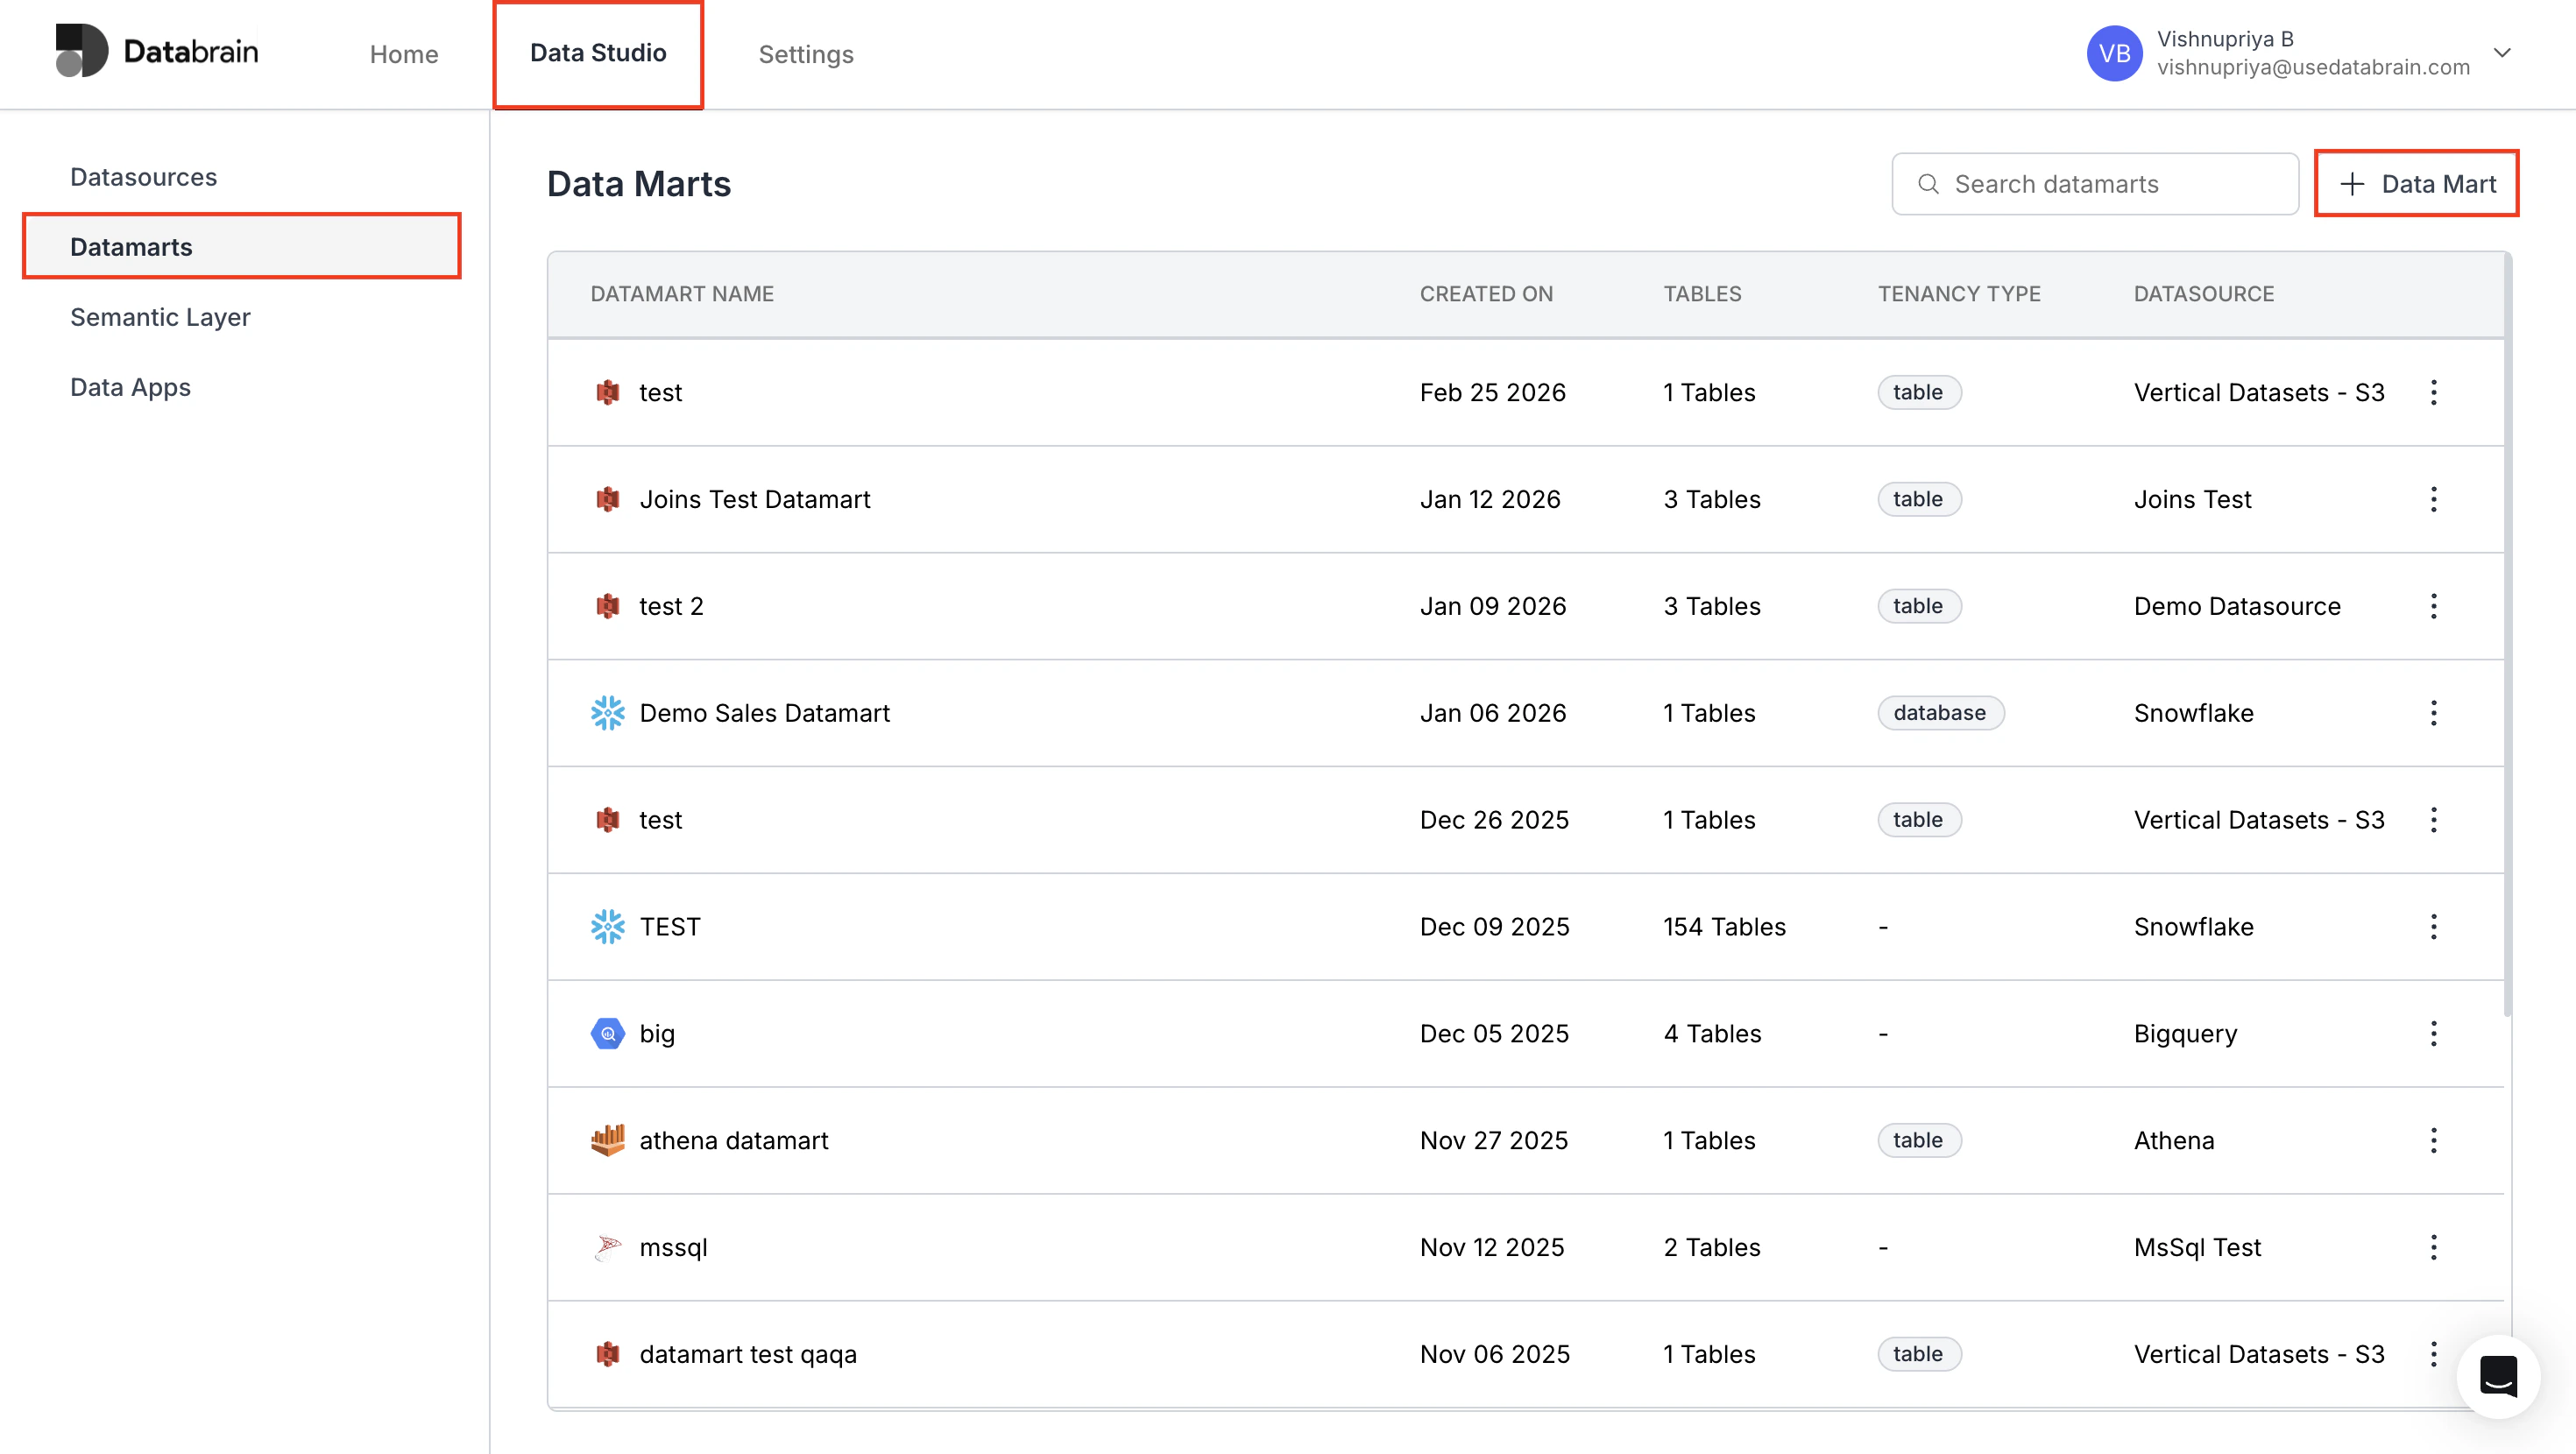Open the Settings tab
The height and width of the screenshot is (1454, 2576).
(805, 54)
